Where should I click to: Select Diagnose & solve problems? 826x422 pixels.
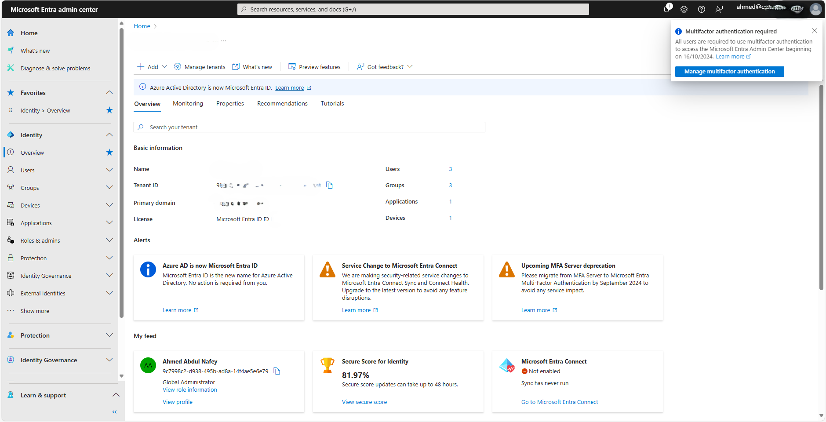tap(55, 68)
